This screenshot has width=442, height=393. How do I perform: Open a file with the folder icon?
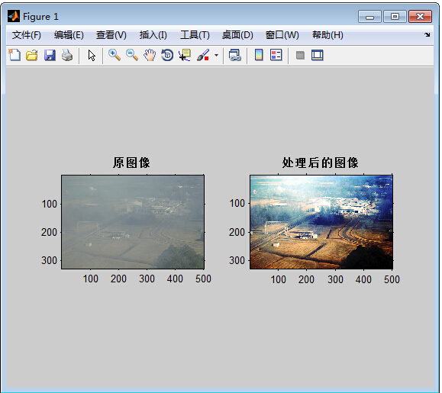pyautogui.click(x=32, y=55)
